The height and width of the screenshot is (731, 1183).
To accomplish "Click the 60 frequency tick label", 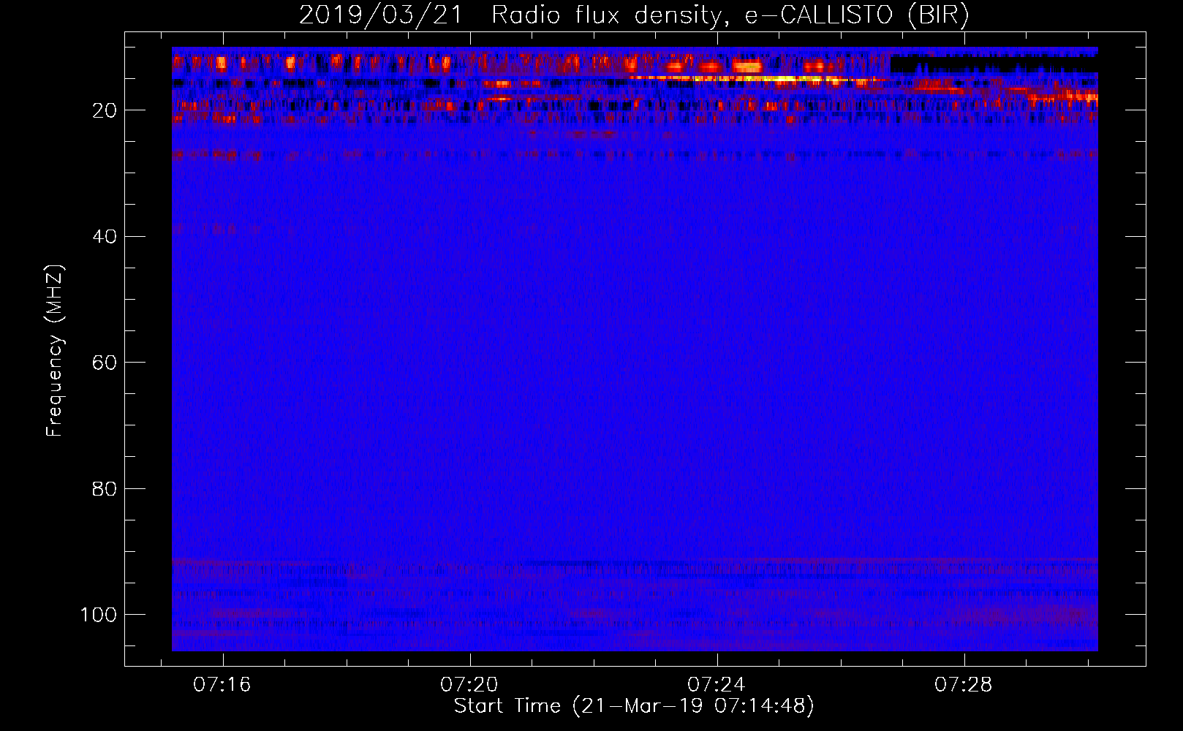I will tap(105, 363).
